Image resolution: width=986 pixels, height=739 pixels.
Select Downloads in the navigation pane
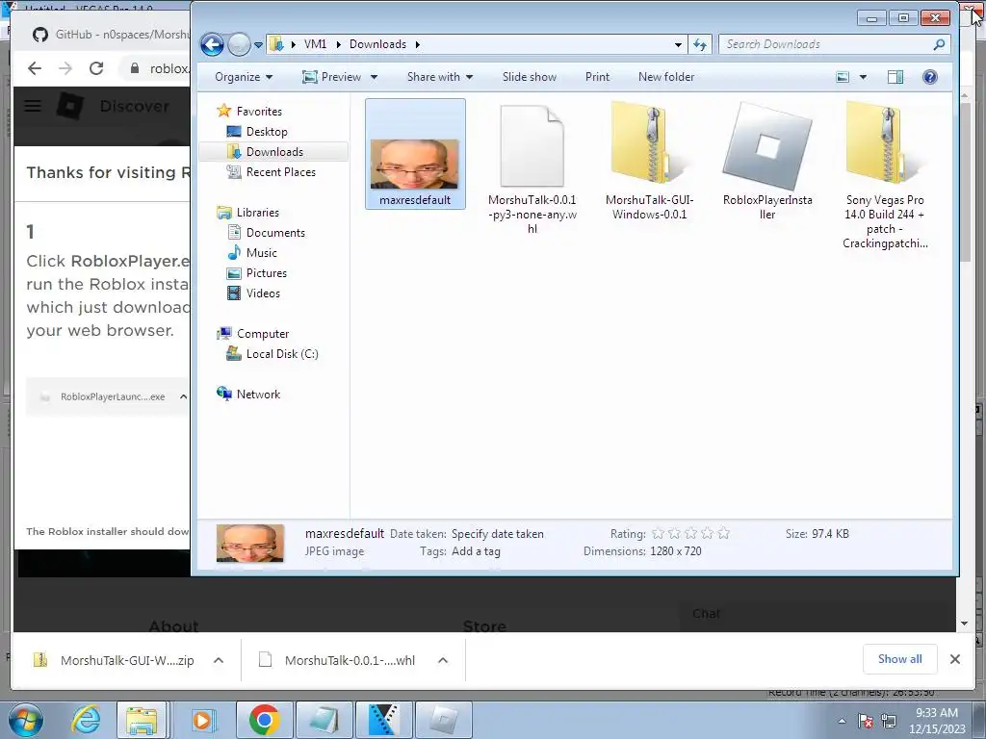274,151
